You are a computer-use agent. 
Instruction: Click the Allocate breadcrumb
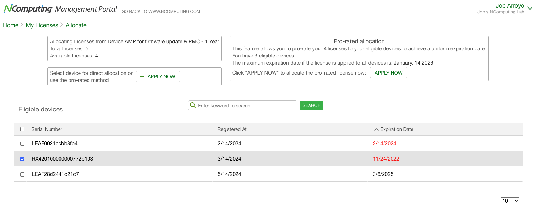click(x=76, y=25)
